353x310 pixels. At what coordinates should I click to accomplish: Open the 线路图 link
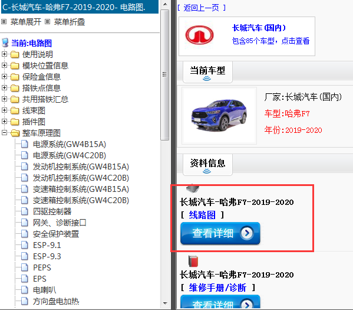pos(202,215)
